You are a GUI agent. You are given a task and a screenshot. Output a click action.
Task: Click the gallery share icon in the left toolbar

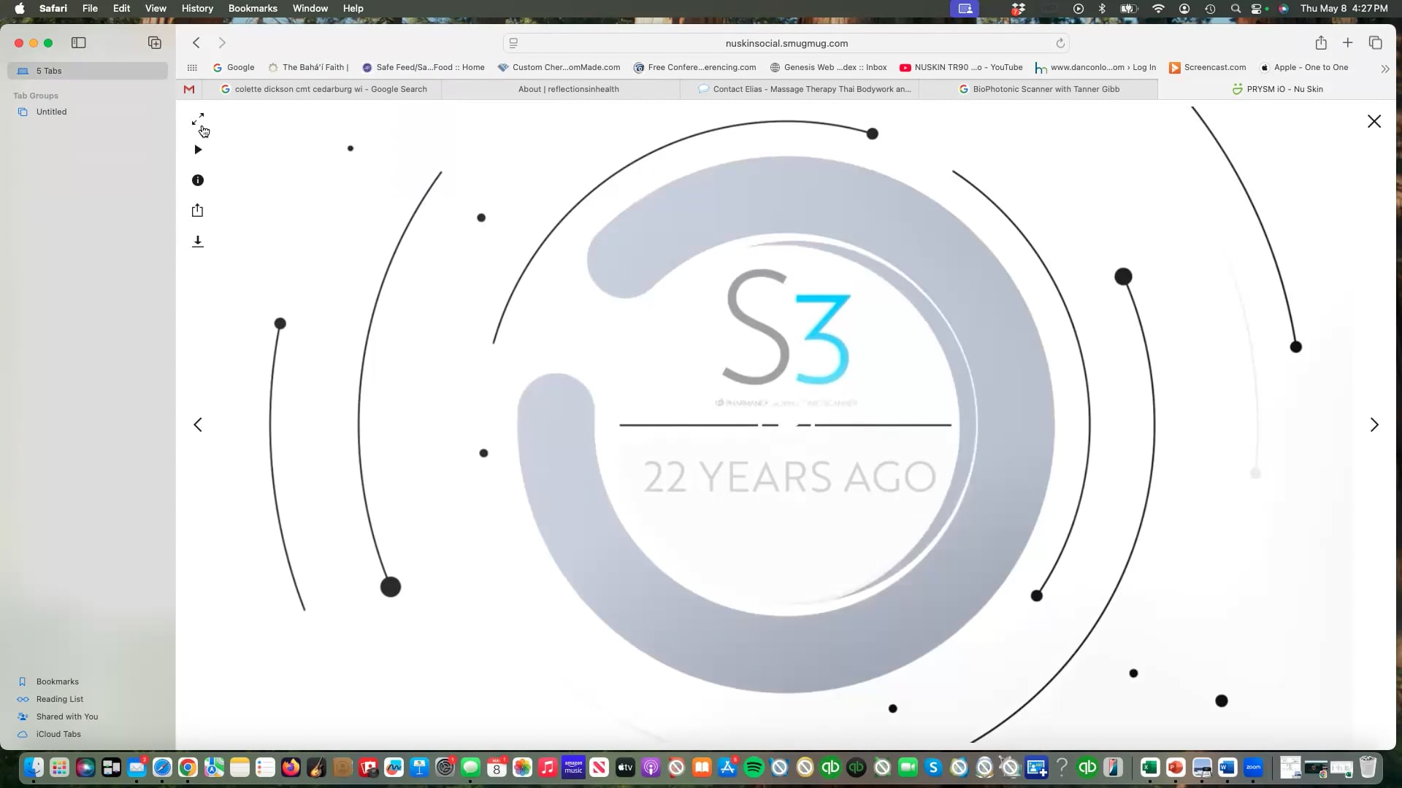[197, 211]
